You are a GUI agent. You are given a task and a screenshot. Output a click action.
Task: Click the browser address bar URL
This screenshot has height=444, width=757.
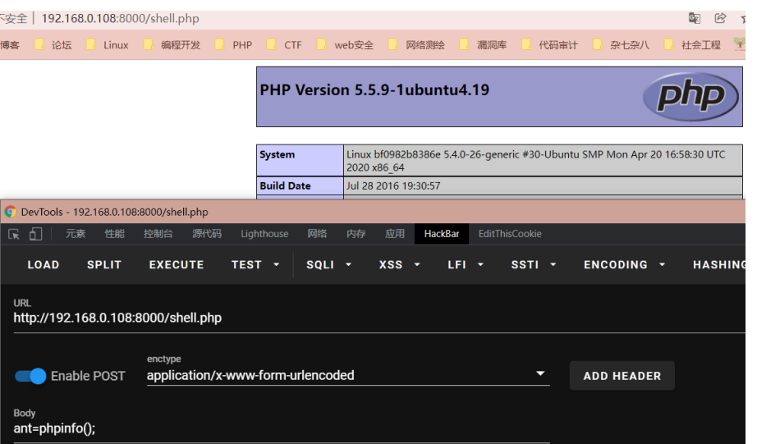120,18
